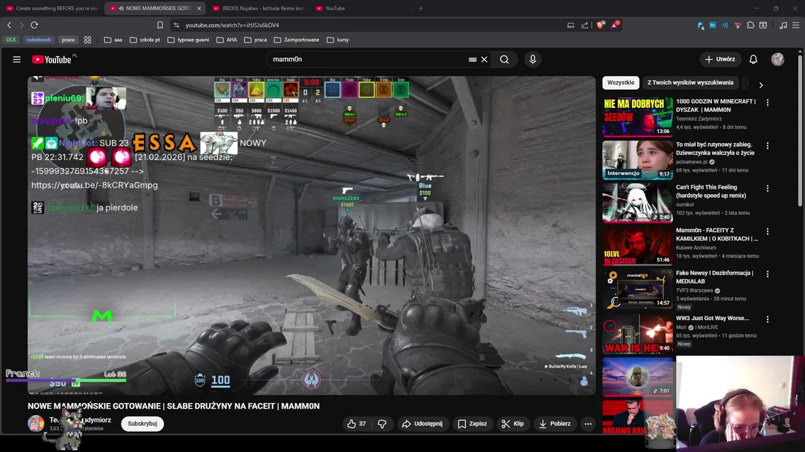Click the Udostępnij share button
This screenshot has width=805, height=452.
coord(422,424)
